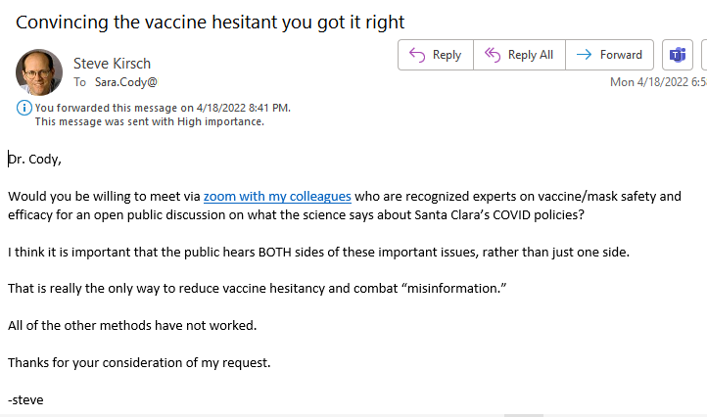Open Steve Kirsch's profile photo

(x=39, y=72)
